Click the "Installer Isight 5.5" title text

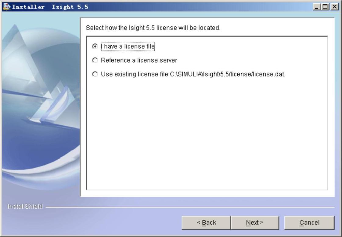(50, 7)
